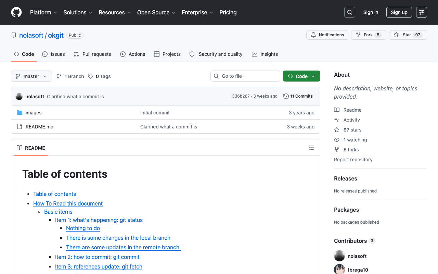The width and height of the screenshot is (438, 274).
Task: Open commit hash 336b267
Action: point(241,96)
